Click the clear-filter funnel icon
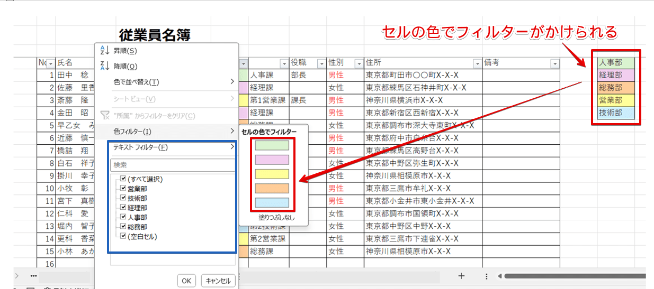This screenshot has height=289, width=654. click(x=104, y=116)
